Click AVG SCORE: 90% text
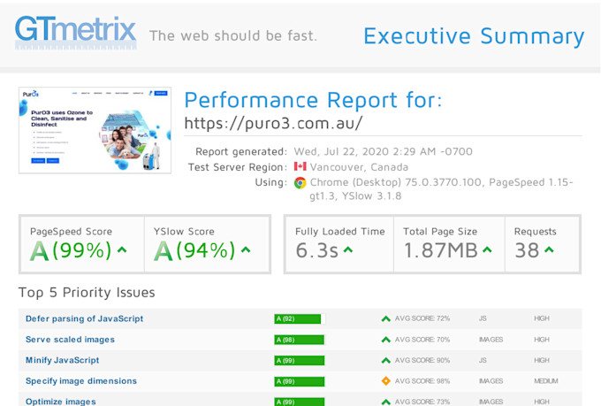 (x=422, y=360)
